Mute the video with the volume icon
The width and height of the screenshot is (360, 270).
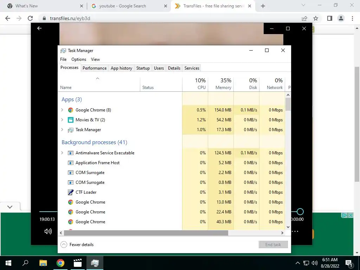point(48,231)
